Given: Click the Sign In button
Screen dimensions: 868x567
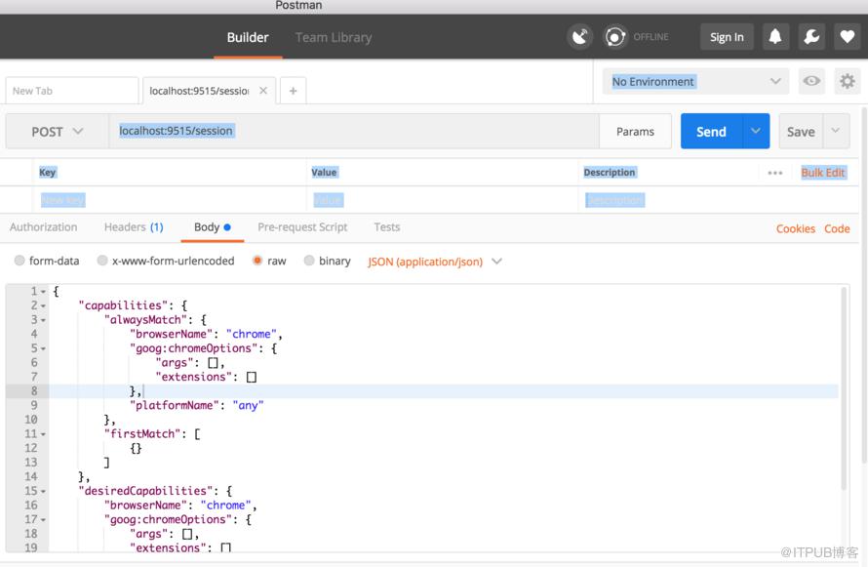Looking at the screenshot, I should click(x=727, y=37).
